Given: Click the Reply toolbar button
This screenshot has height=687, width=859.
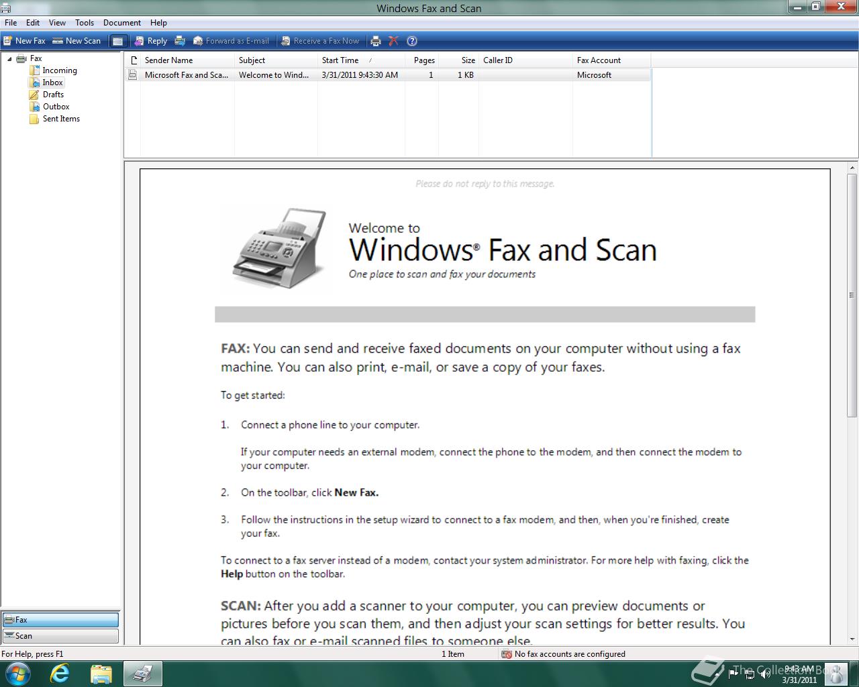Looking at the screenshot, I should click(151, 41).
